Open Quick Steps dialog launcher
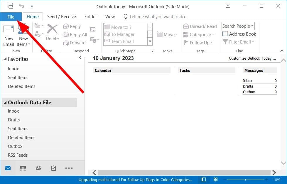Screen dimensions: 287x184 coord(152,51)
